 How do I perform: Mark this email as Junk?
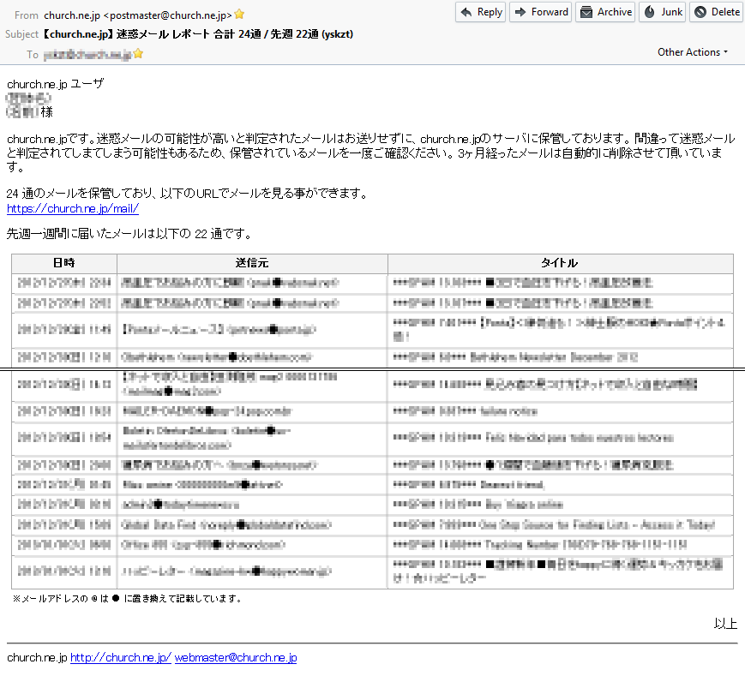[x=662, y=12]
